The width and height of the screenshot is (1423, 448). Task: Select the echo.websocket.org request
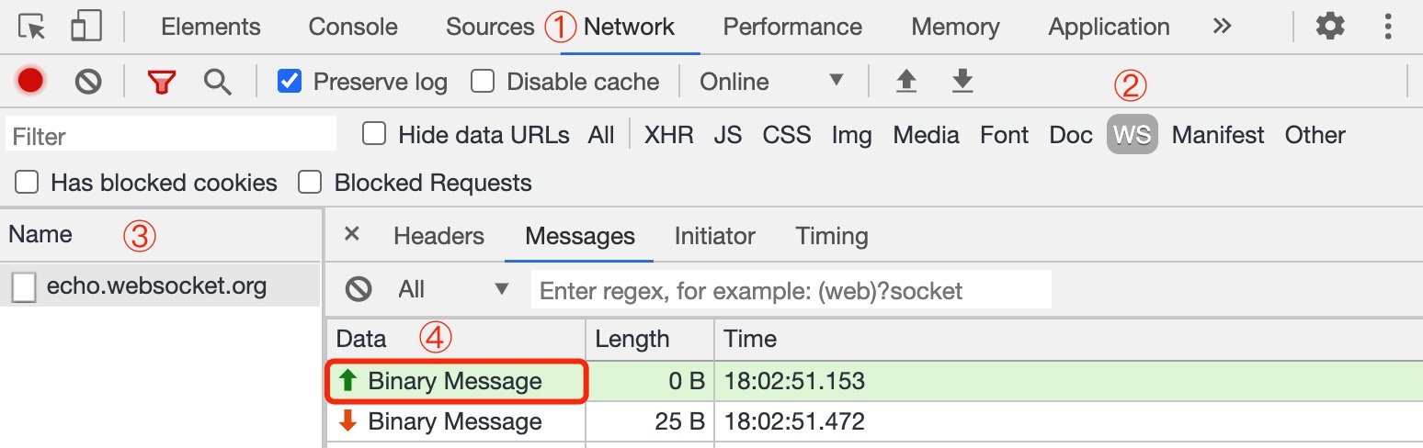click(156, 286)
